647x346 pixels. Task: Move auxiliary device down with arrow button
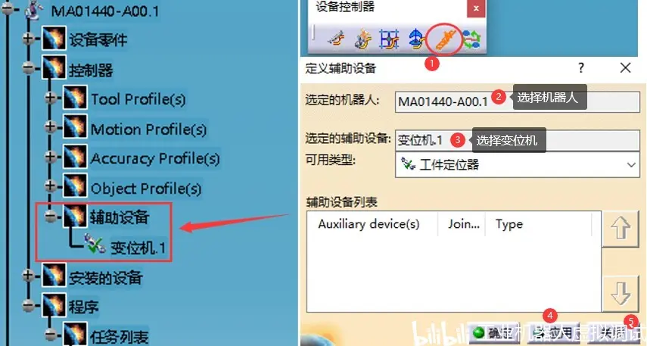(621, 294)
